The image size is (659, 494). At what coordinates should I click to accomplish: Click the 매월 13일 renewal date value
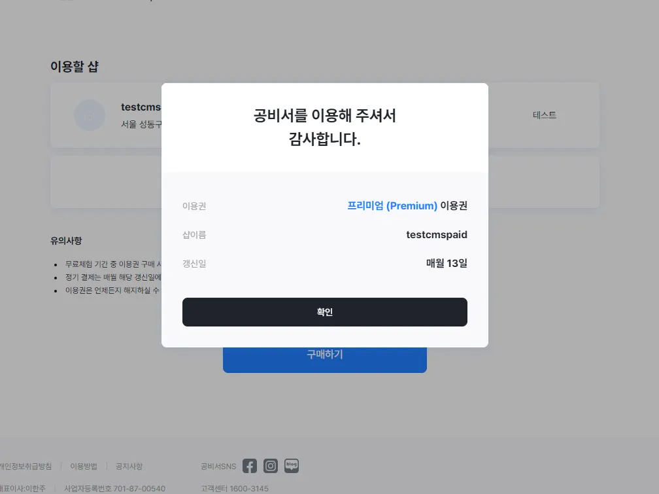(x=447, y=263)
